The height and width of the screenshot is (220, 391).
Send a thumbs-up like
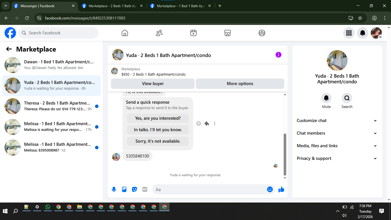coord(281,189)
